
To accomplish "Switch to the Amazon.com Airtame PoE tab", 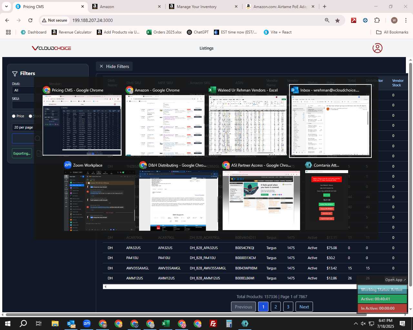I will tap(280, 6).
